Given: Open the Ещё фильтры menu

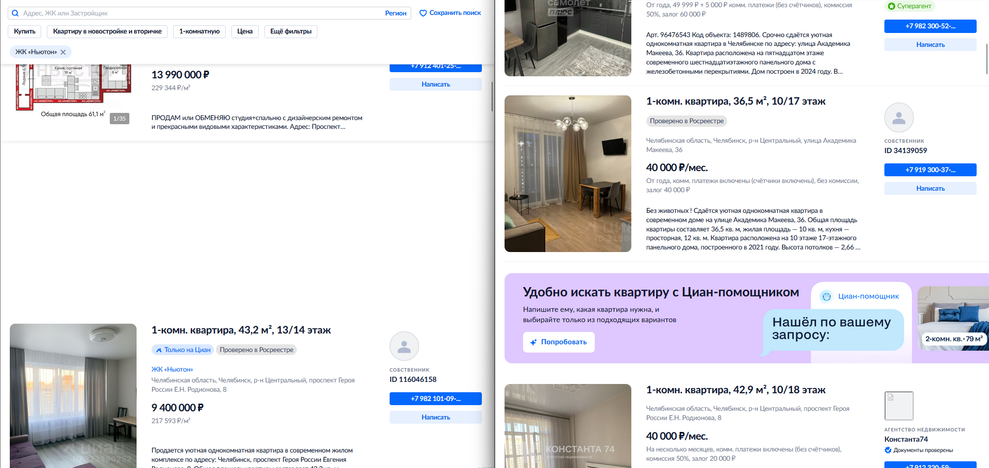Looking at the screenshot, I should 291,31.
